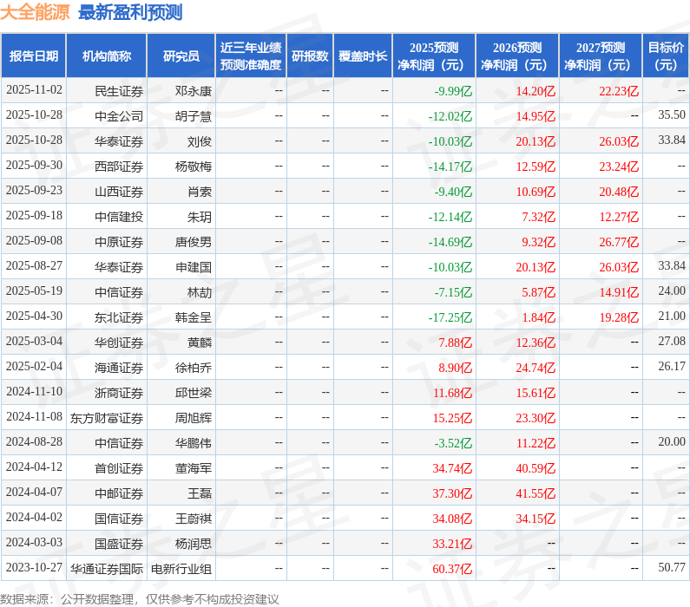Click the 华通证券国际 institution cell
This screenshot has height=607, width=690.
pos(107,569)
